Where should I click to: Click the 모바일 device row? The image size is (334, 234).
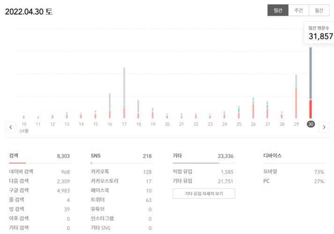pos(294,172)
